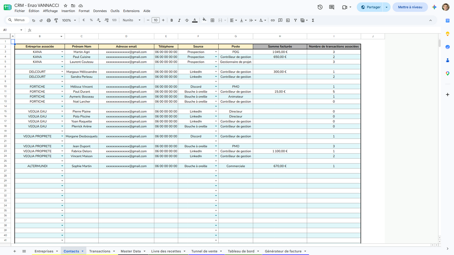Click the Partager button
This screenshot has height=255, width=454.
coord(370,7)
